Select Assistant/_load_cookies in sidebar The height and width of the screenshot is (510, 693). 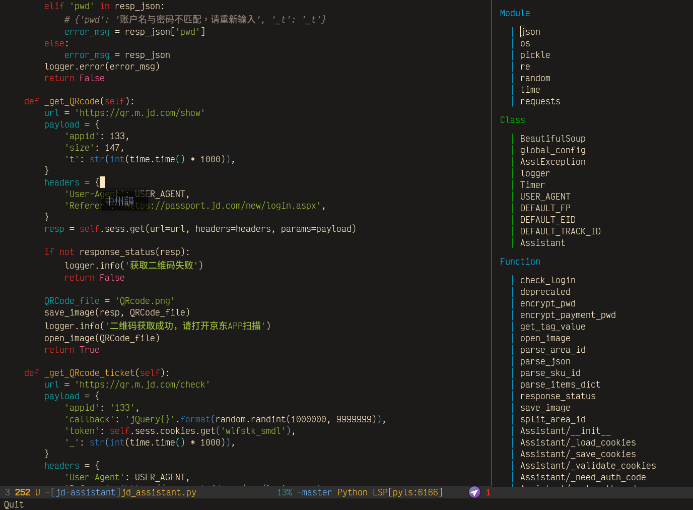click(578, 442)
